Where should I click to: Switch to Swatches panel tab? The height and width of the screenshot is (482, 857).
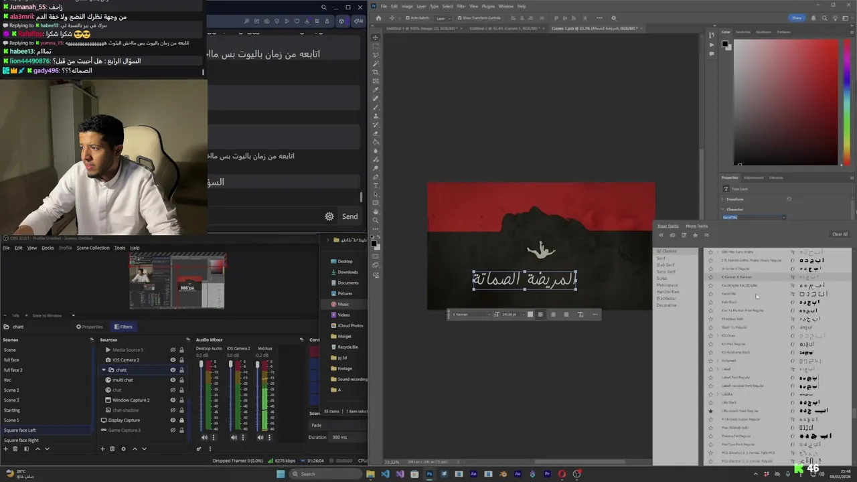743,31
